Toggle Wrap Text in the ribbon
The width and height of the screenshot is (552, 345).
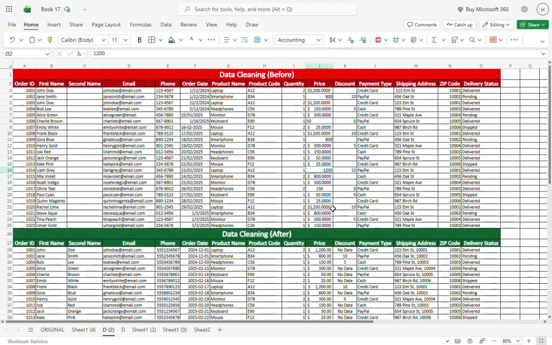(245, 40)
